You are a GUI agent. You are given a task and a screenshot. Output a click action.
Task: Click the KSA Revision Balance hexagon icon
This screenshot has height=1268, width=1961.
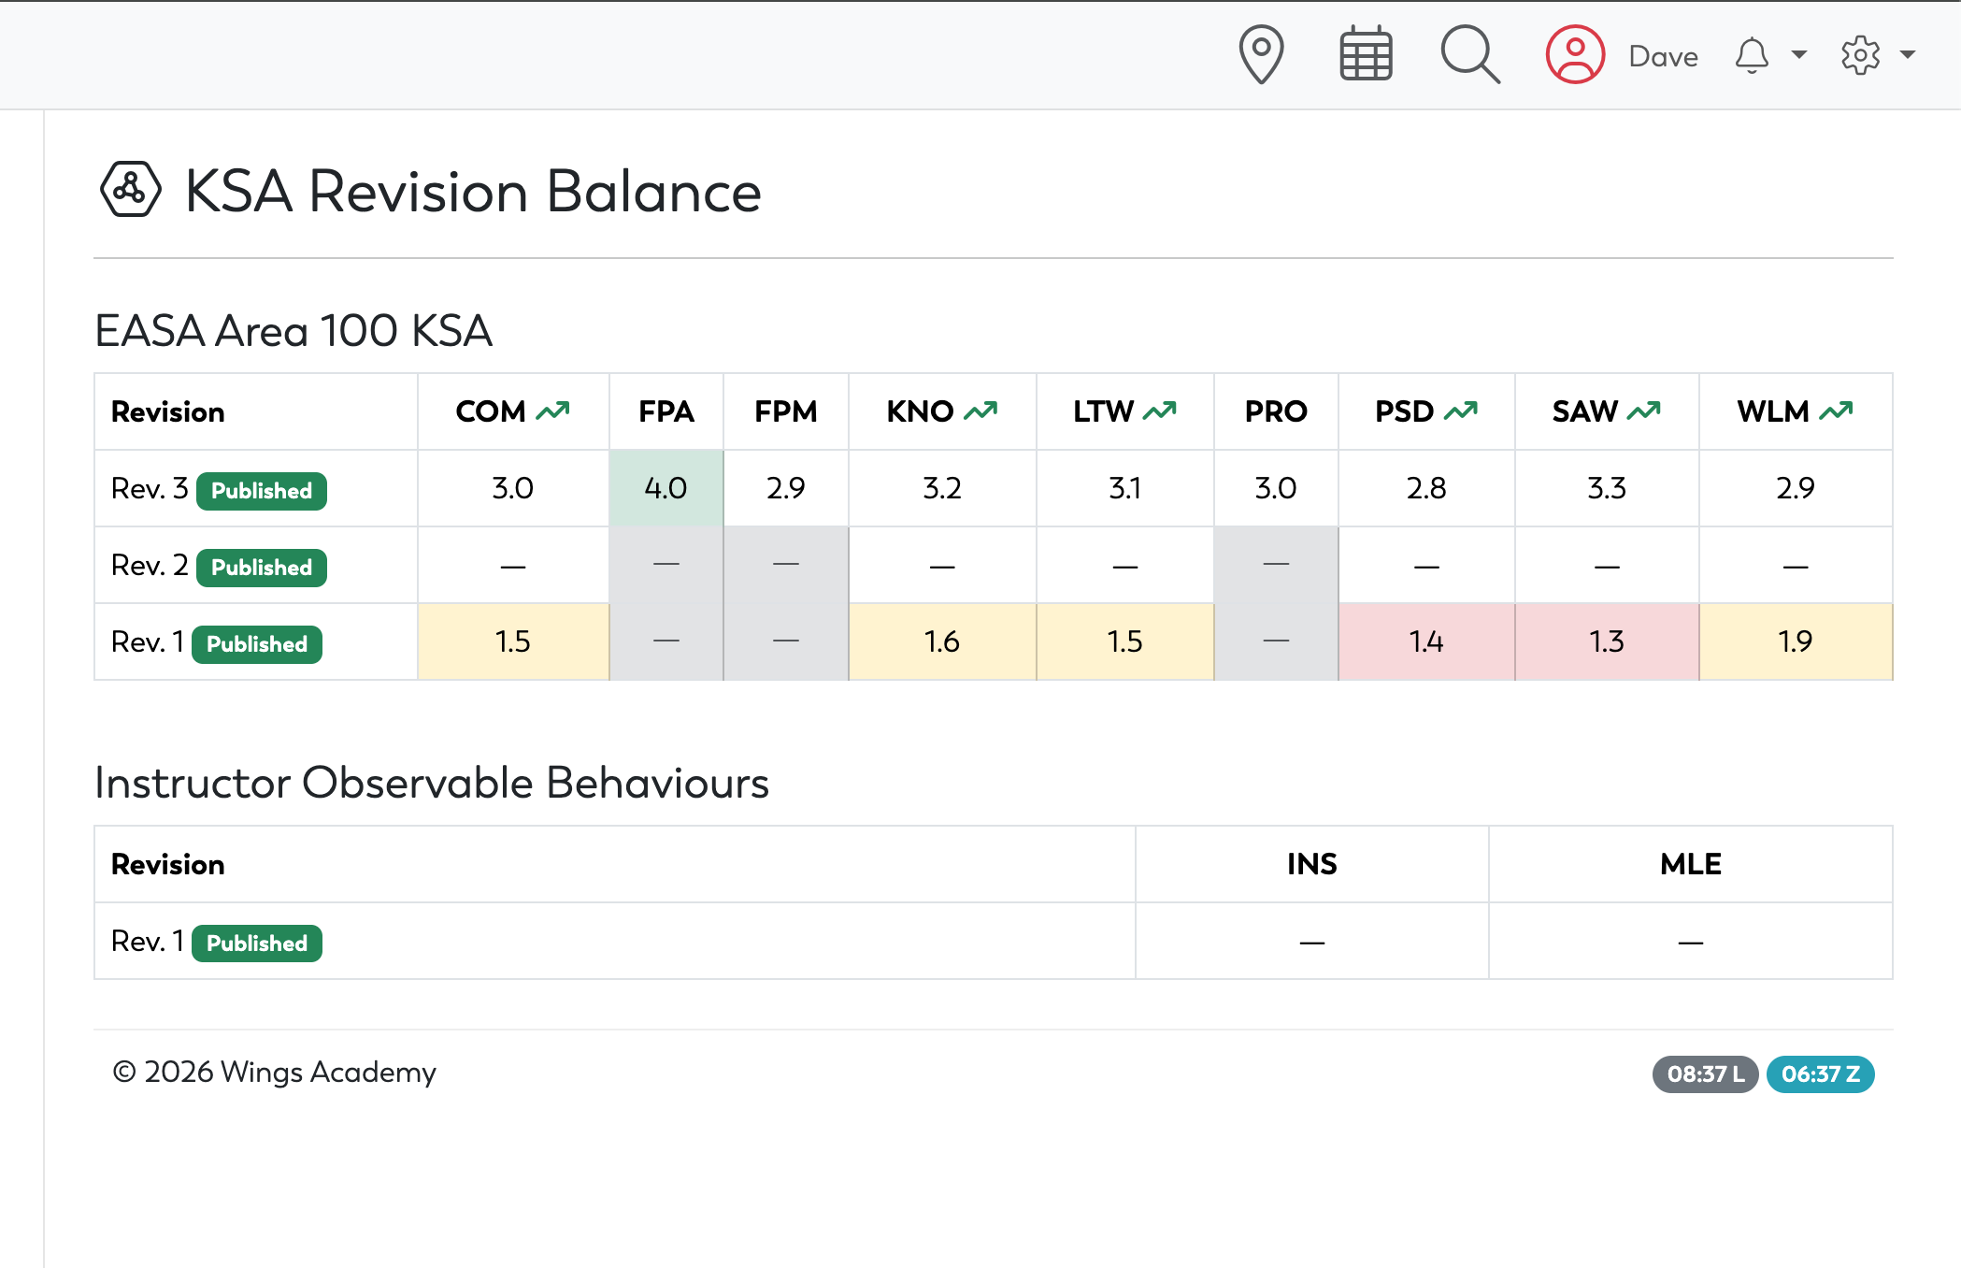click(x=130, y=189)
